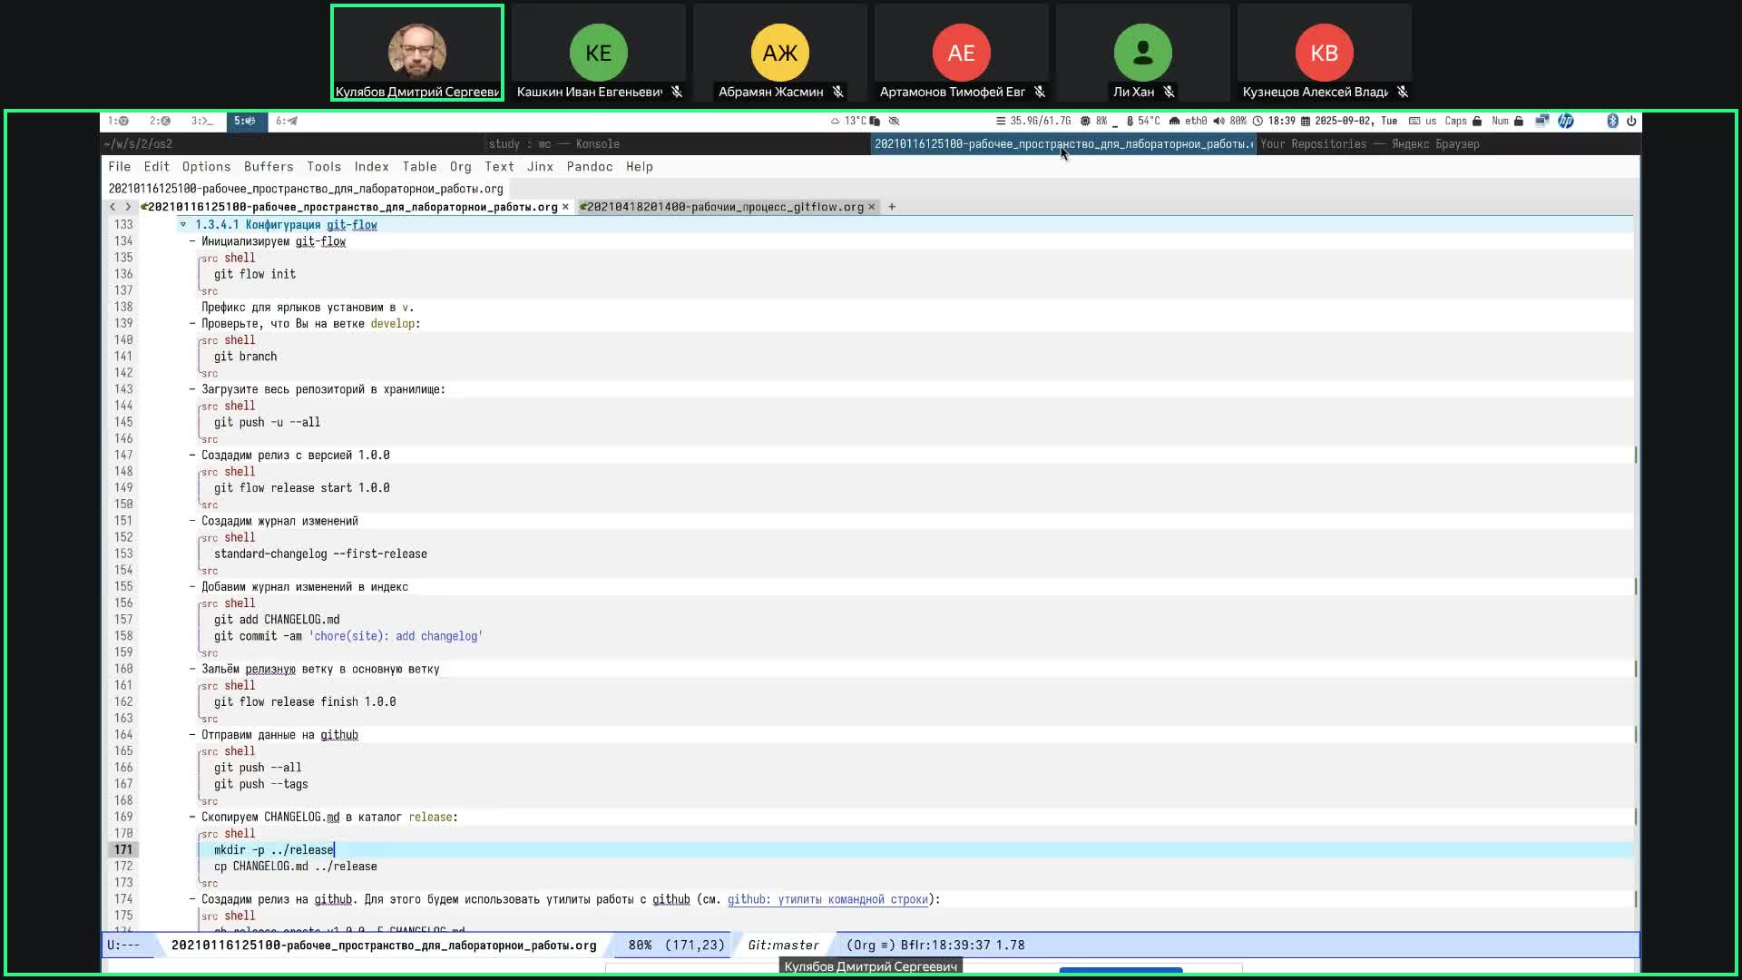The height and width of the screenshot is (980, 1742).
Task: Select Ли Хан participant tile
Action: 1143,53
